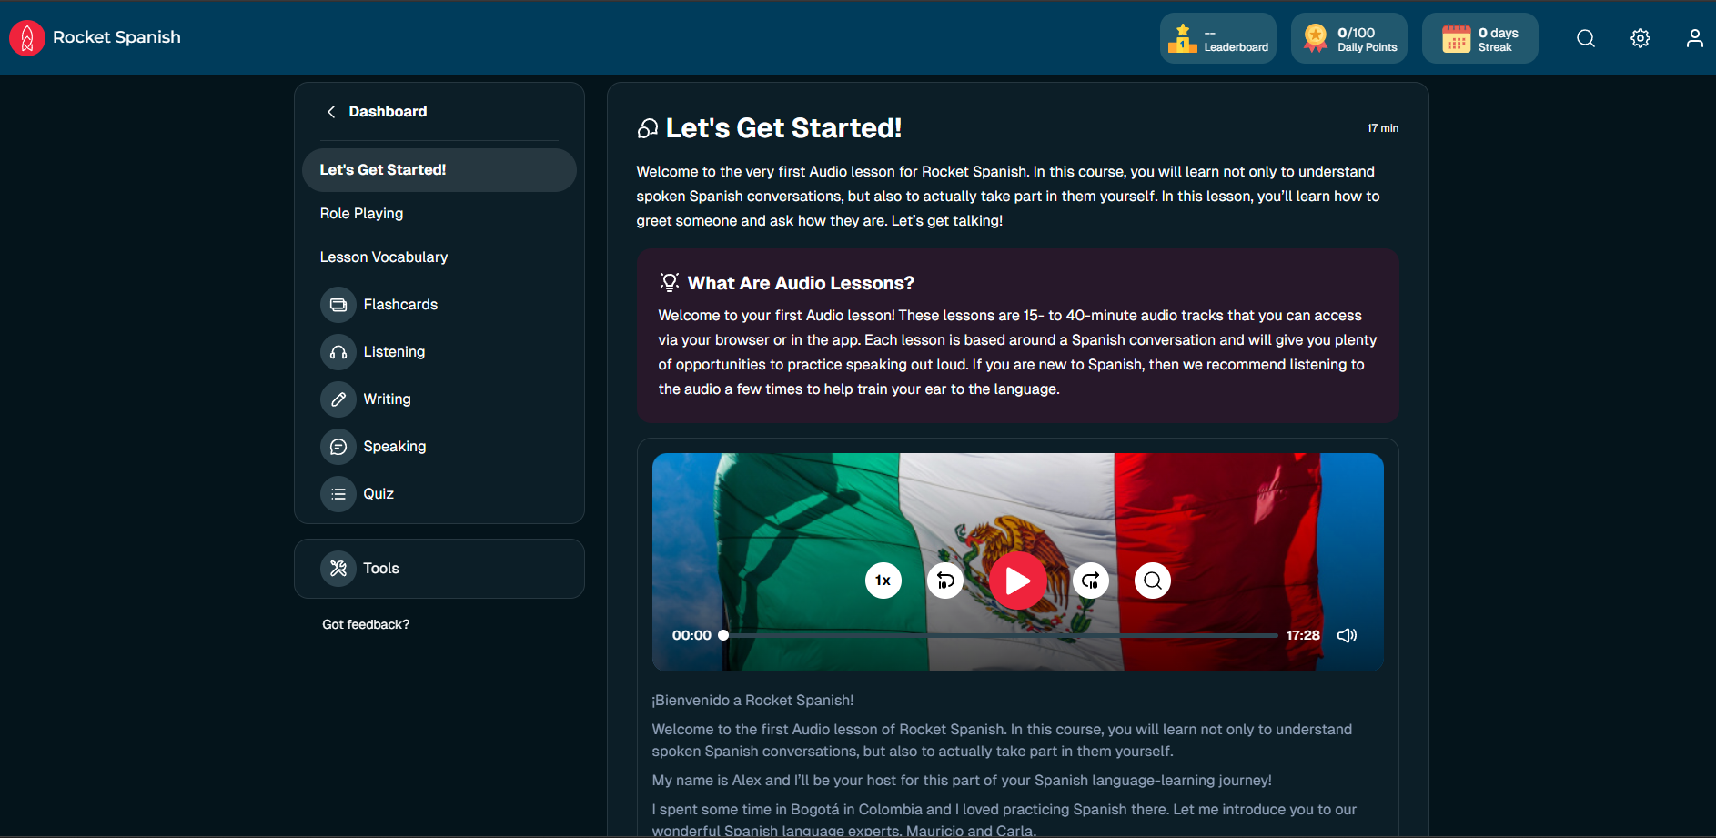
Task: Click the audio progress bar
Action: (1000, 635)
